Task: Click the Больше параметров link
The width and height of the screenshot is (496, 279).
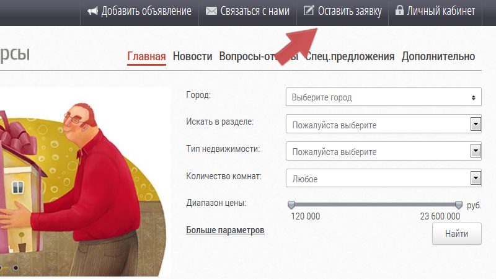Action: [225, 230]
